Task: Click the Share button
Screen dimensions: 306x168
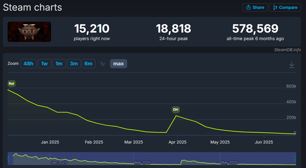Action: click(255, 7)
